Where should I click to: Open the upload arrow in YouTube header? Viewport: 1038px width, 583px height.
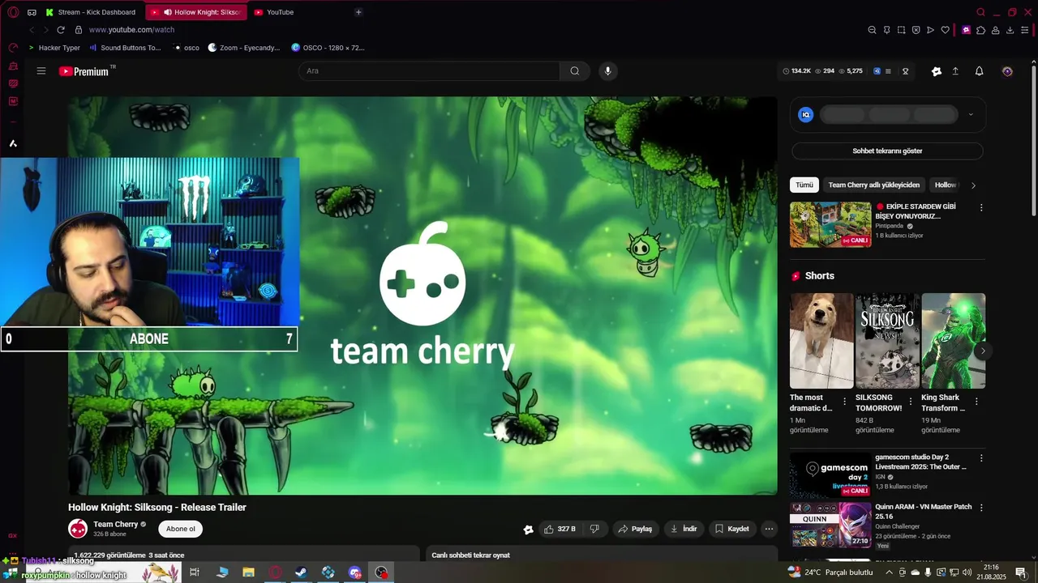point(955,71)
